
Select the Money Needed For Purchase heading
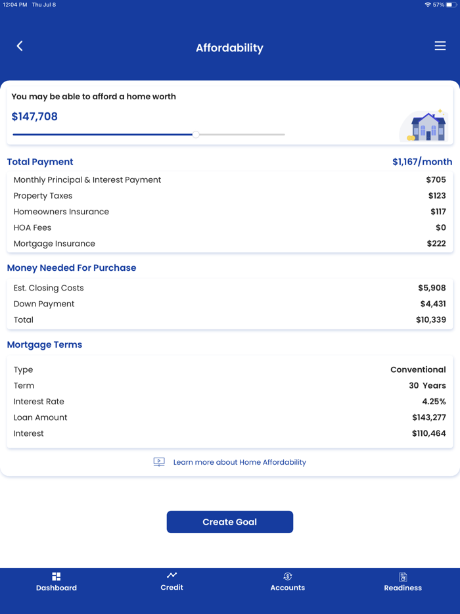click(x=72, y=268)
